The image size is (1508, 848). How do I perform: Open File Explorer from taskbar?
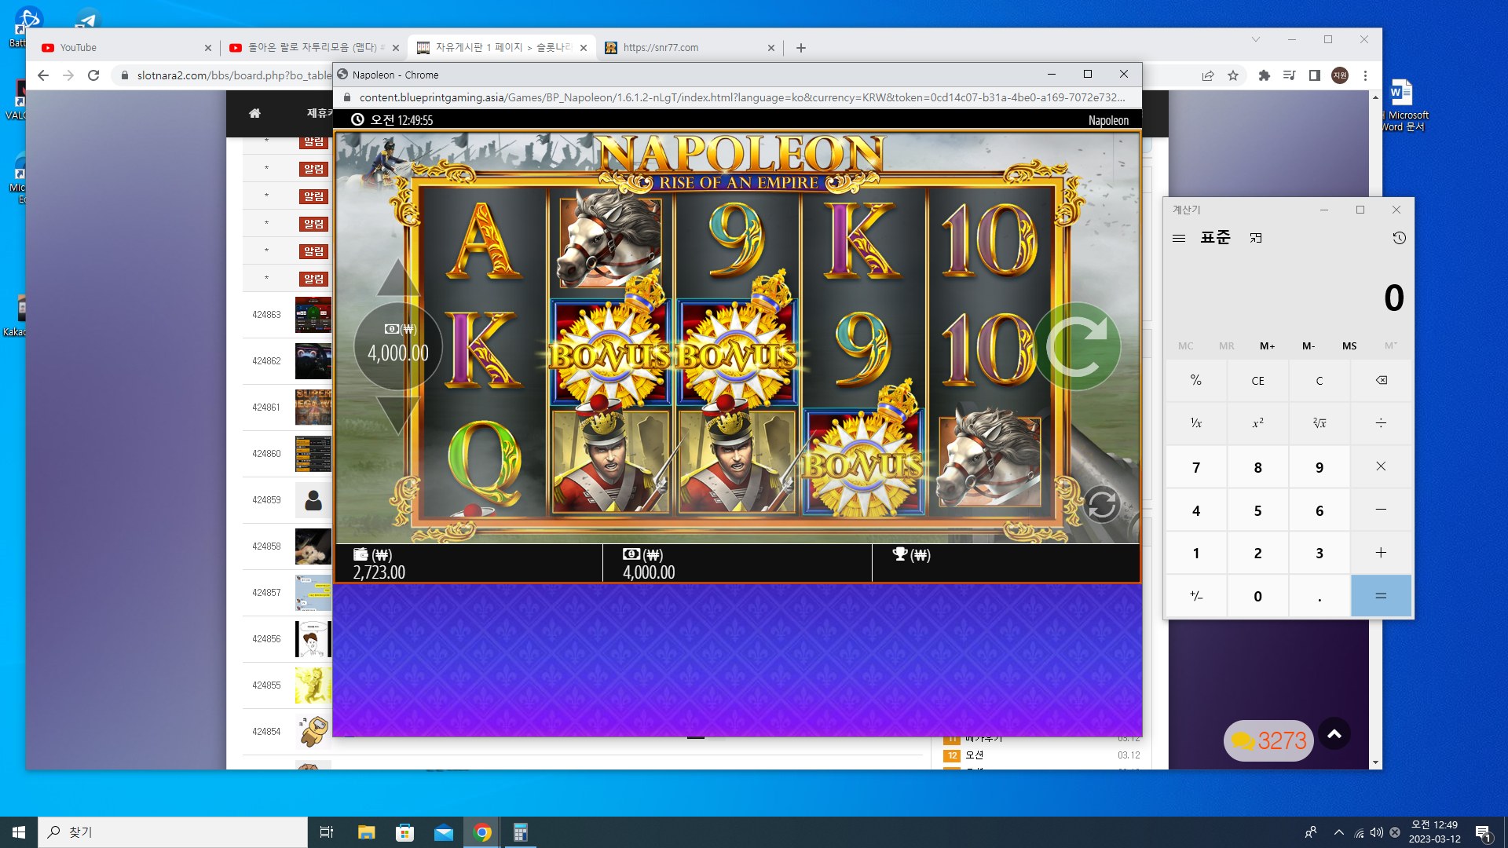tap(366, 832)
